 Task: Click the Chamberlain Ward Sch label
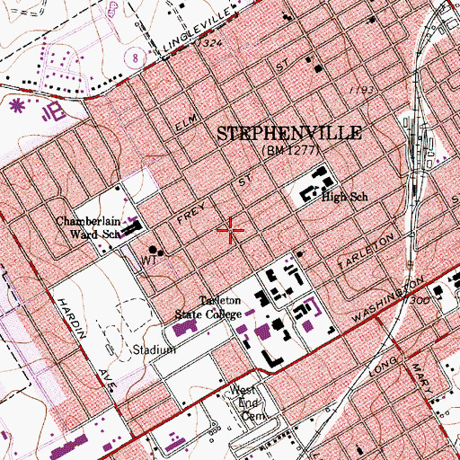pos(89,227)
